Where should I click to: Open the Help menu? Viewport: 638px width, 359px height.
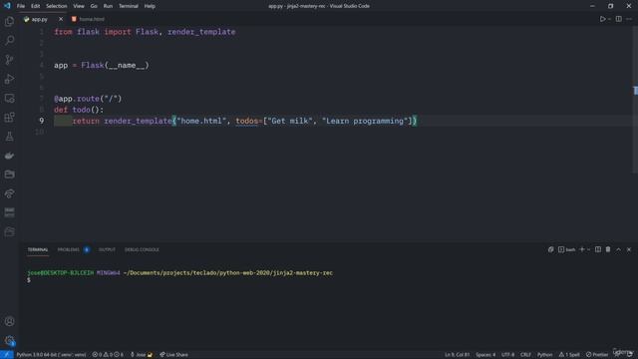click(150, 6)
